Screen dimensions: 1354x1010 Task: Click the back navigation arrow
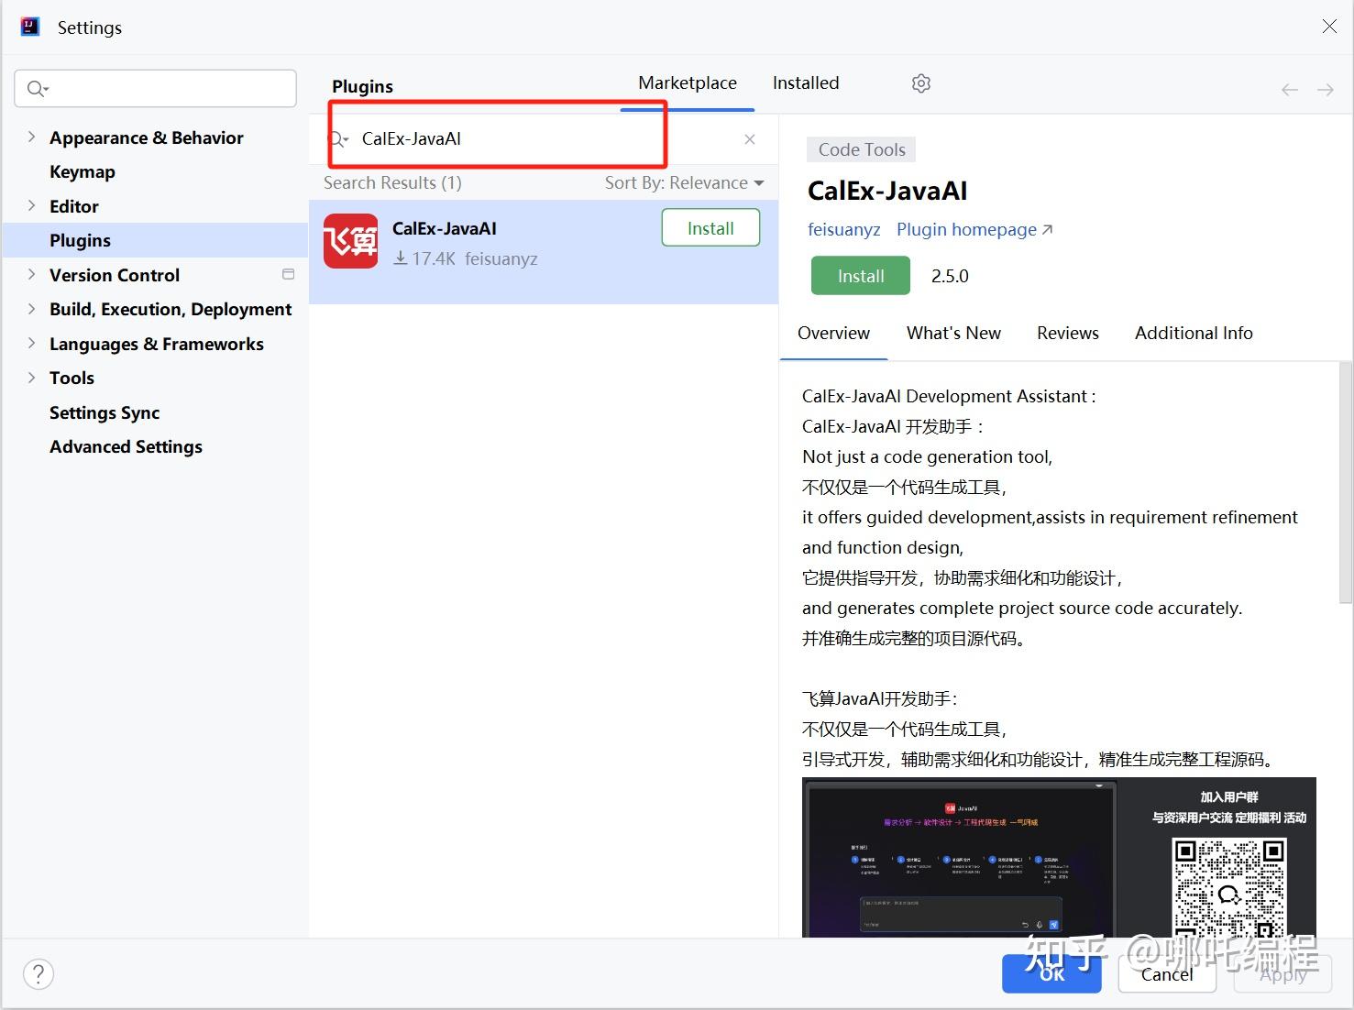(1290, 90)
